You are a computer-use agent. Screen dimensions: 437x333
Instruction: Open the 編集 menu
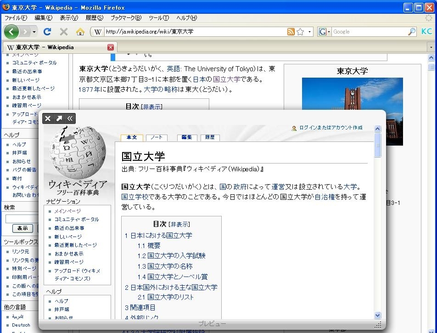44,18
